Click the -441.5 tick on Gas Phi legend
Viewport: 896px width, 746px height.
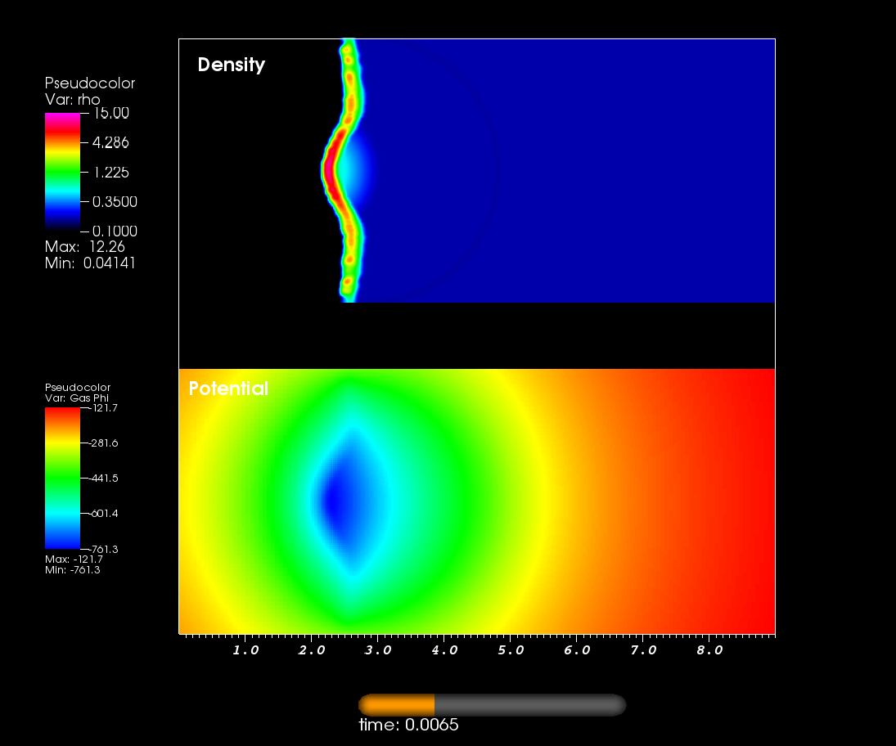(103, 478)
